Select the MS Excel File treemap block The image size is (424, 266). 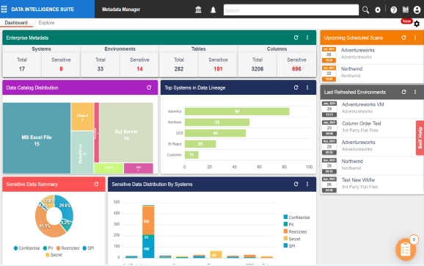[x=37, y=138]
